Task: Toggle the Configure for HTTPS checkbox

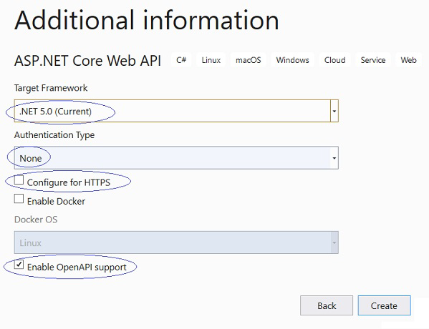Action: pyautogui.click(x=19, y=180)
